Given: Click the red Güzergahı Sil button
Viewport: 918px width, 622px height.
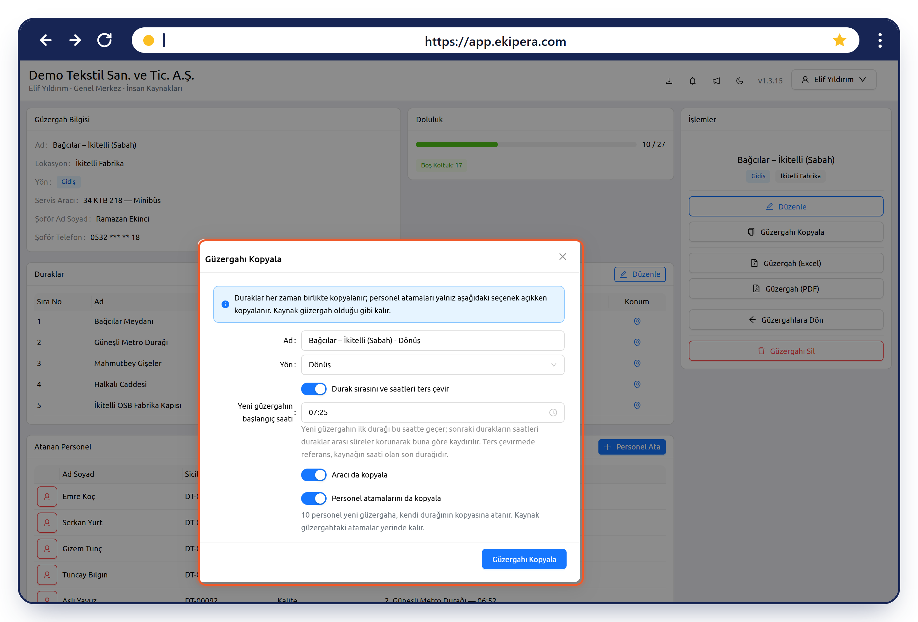Looking at the screenshot, I should [x=786, y=351].
